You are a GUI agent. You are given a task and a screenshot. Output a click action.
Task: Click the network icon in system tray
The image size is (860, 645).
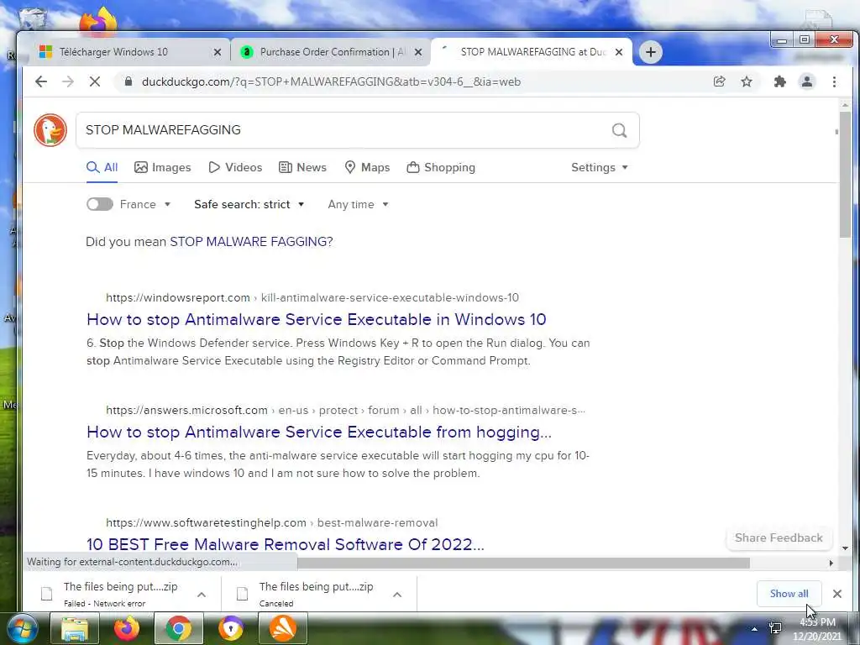point(775,628)
